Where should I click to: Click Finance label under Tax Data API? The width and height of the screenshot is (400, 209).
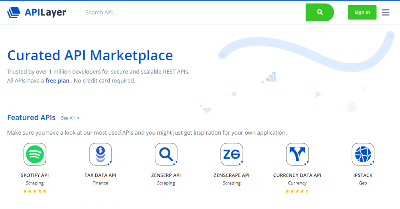click(100, 183)
